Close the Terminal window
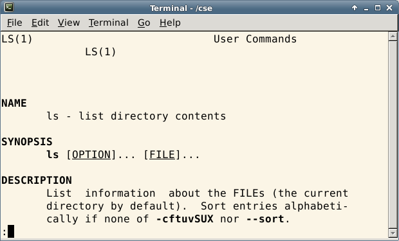 [x=389, y=8]
